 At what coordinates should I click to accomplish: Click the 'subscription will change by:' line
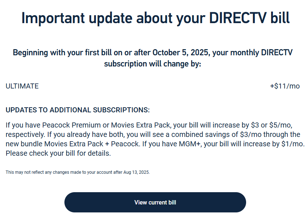point(152,64)
